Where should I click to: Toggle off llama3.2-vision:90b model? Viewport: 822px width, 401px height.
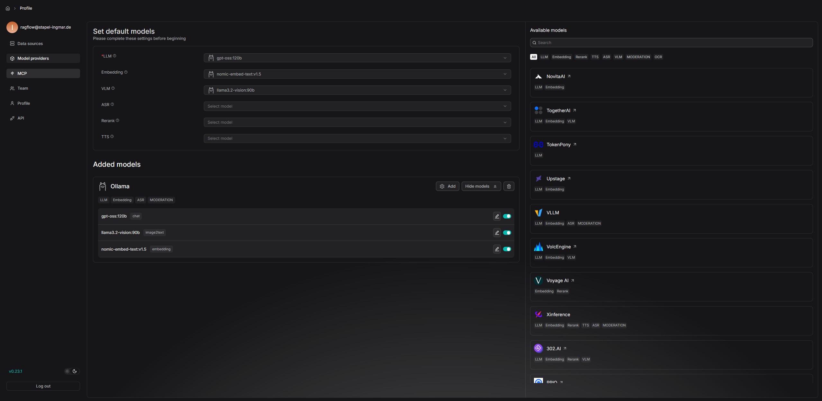[507, 233]
